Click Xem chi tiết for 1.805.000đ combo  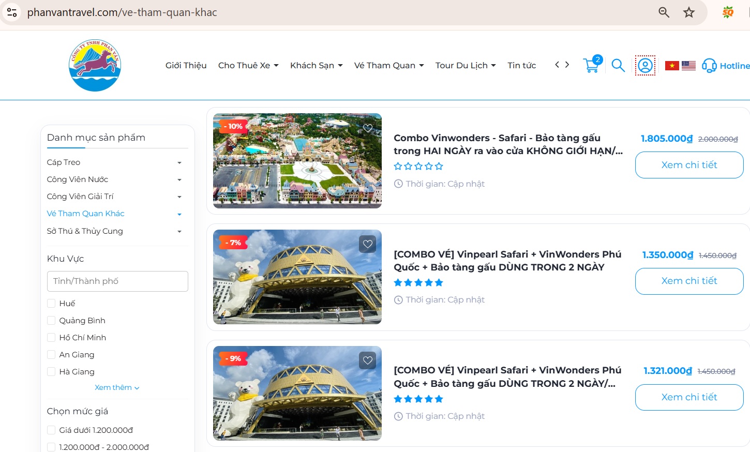click(689, 165)
